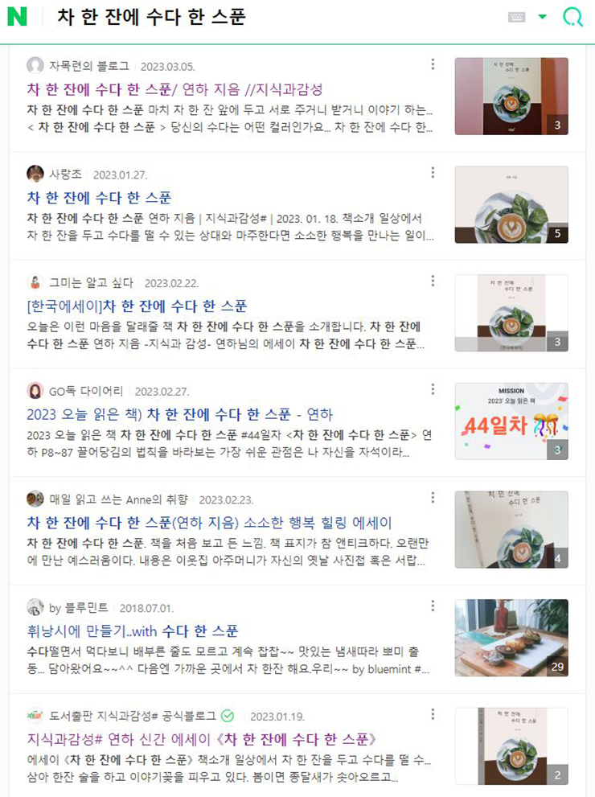Open more options for 그미는 알고 싶다 result

click(x=433, y=281)
